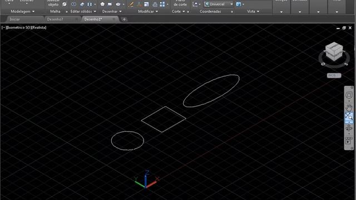Screen dimensions: 356x200
Task: Click the Suavizar objeto button
Action: pos(53,3)
